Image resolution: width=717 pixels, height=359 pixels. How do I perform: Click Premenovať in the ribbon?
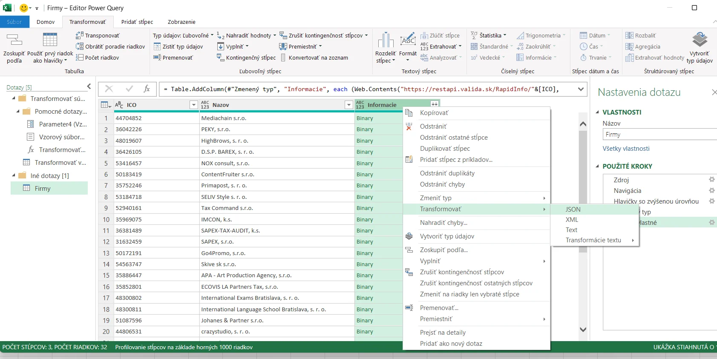tap(173, 57)
